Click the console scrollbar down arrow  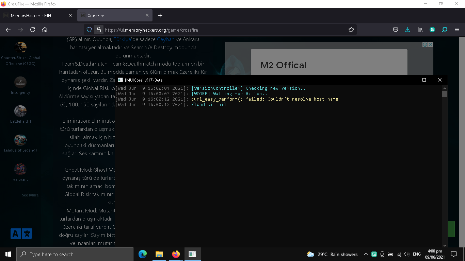point(445,245)
